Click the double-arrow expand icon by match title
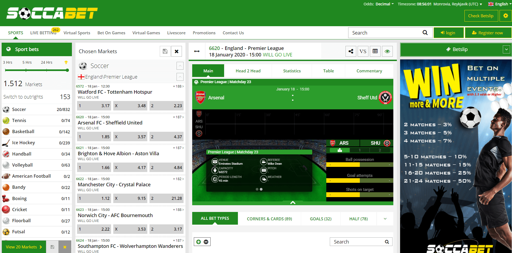The image size is (512, 253). [197, 51]
